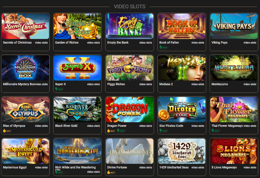
Task: Click the NEW lightning icon under Book of Fallen
Action: tap(161, 47)
